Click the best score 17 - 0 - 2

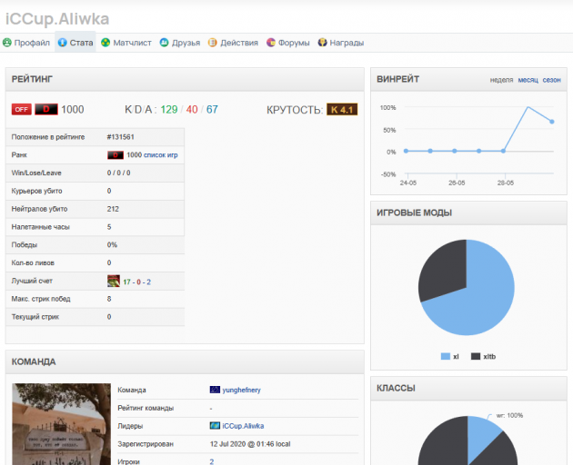pyautogui.click(x=137, y=282)
